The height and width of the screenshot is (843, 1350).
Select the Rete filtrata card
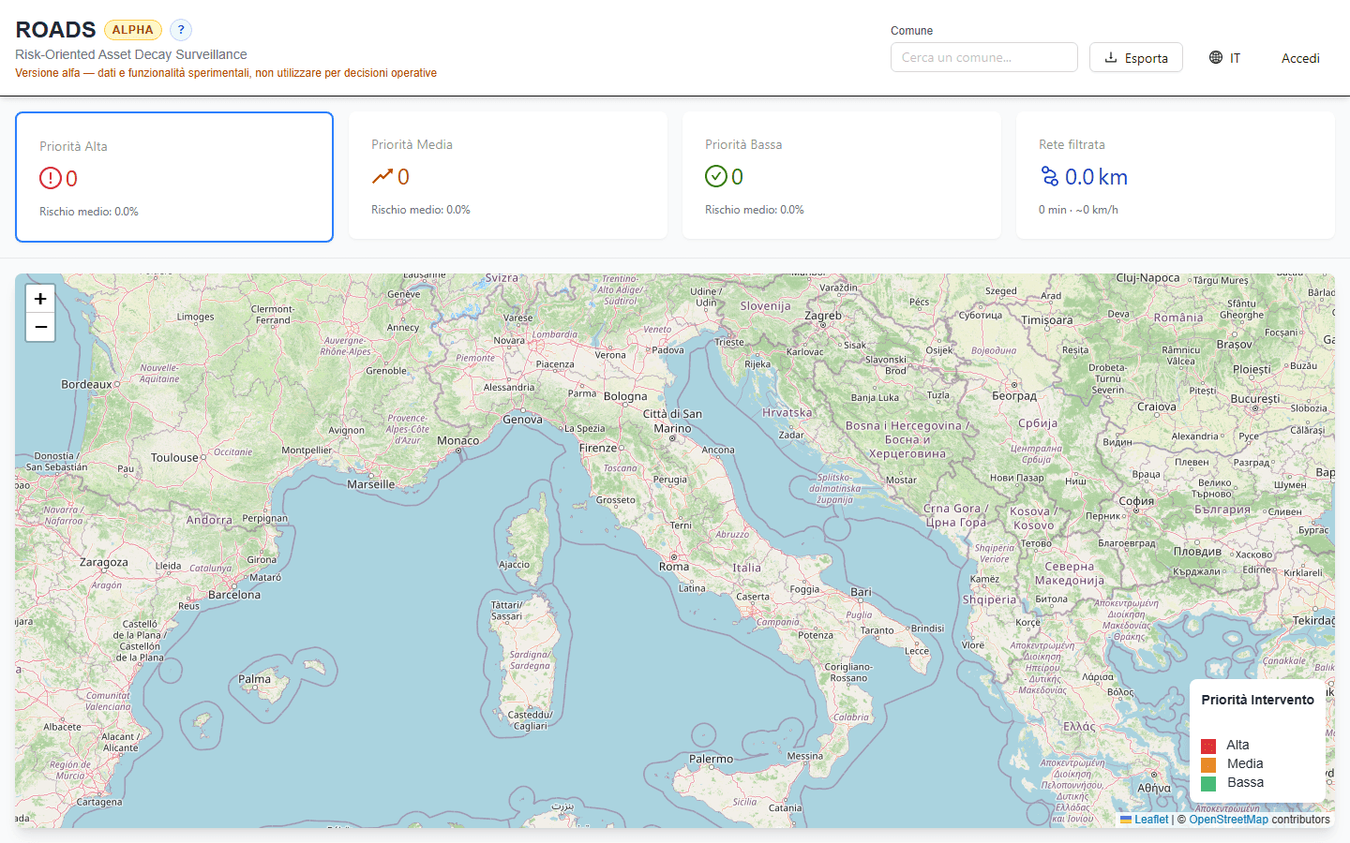click(x=1176, y=175)
